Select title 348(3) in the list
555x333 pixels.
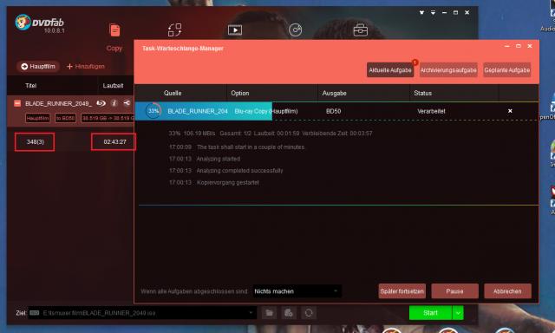pyautogui.click(x=35, y=142)
